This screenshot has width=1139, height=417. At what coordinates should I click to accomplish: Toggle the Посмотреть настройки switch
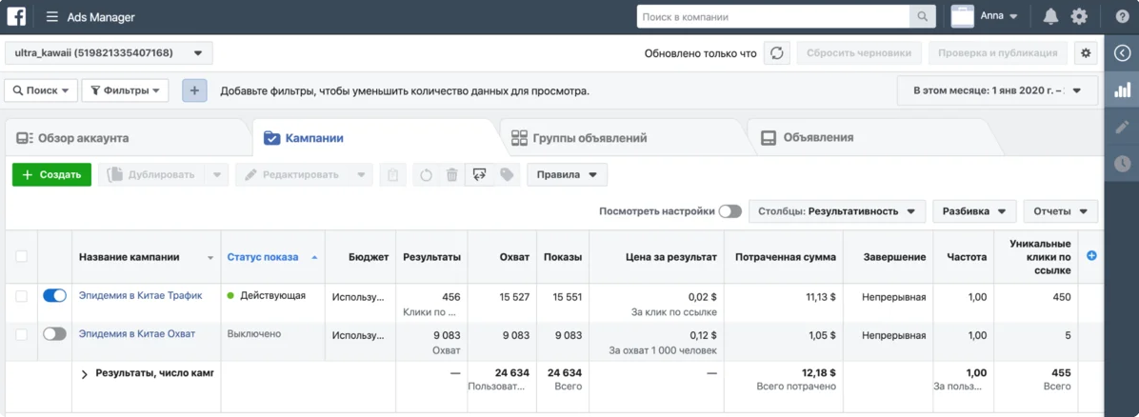[729, 211]
